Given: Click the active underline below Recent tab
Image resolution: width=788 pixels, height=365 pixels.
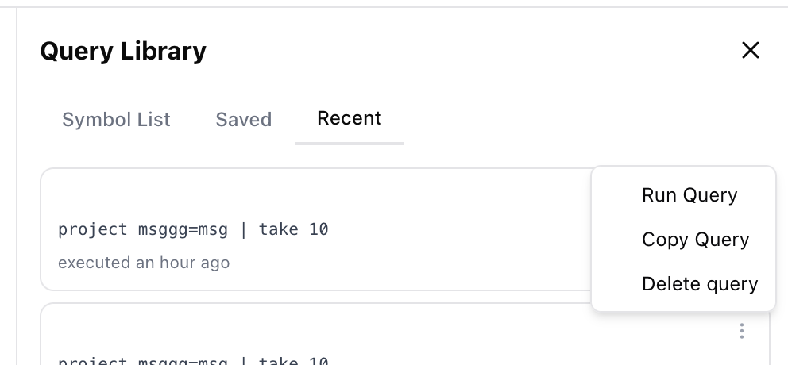Looking at the screenshot, I should point(350,143).
